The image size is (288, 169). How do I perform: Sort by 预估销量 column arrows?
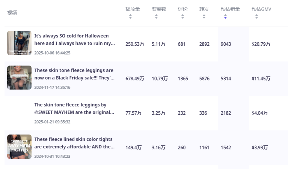(x=225, y=16)
